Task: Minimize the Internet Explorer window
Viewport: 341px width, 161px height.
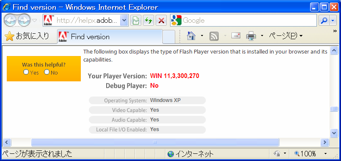Action: click(x=314, y=7)
